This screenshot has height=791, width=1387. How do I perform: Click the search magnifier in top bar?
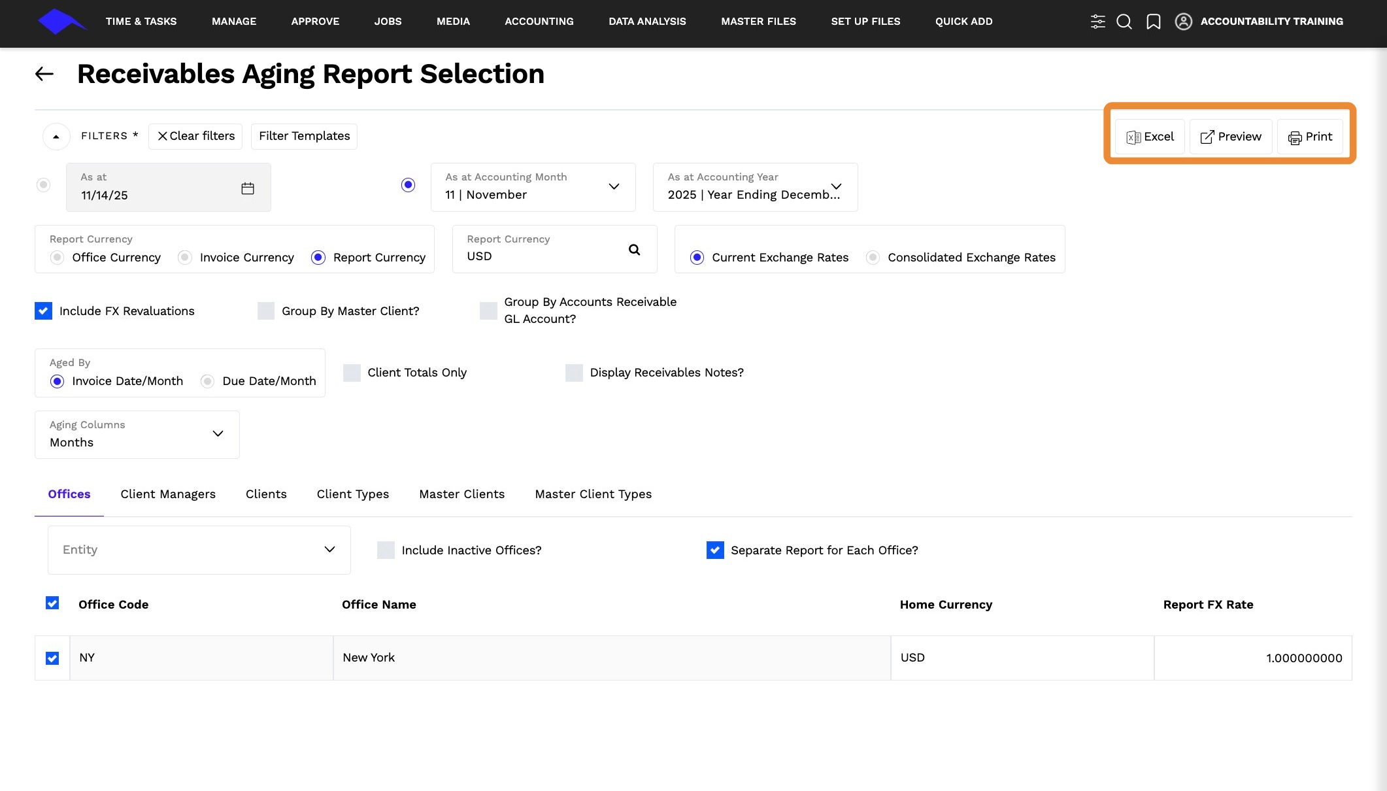pyautogui.click(x=1124, y=22)
